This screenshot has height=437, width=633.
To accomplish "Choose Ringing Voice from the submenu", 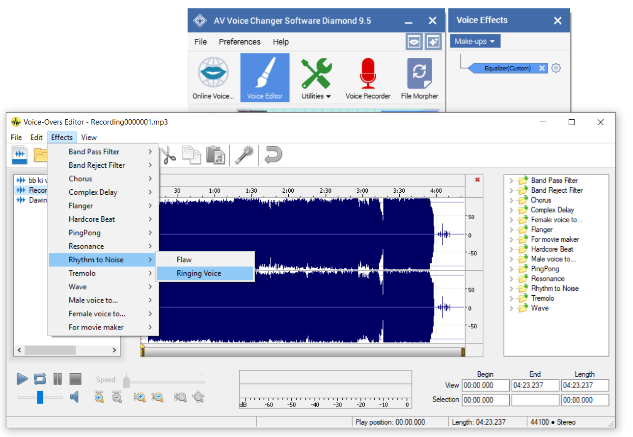I will [205, 273].
